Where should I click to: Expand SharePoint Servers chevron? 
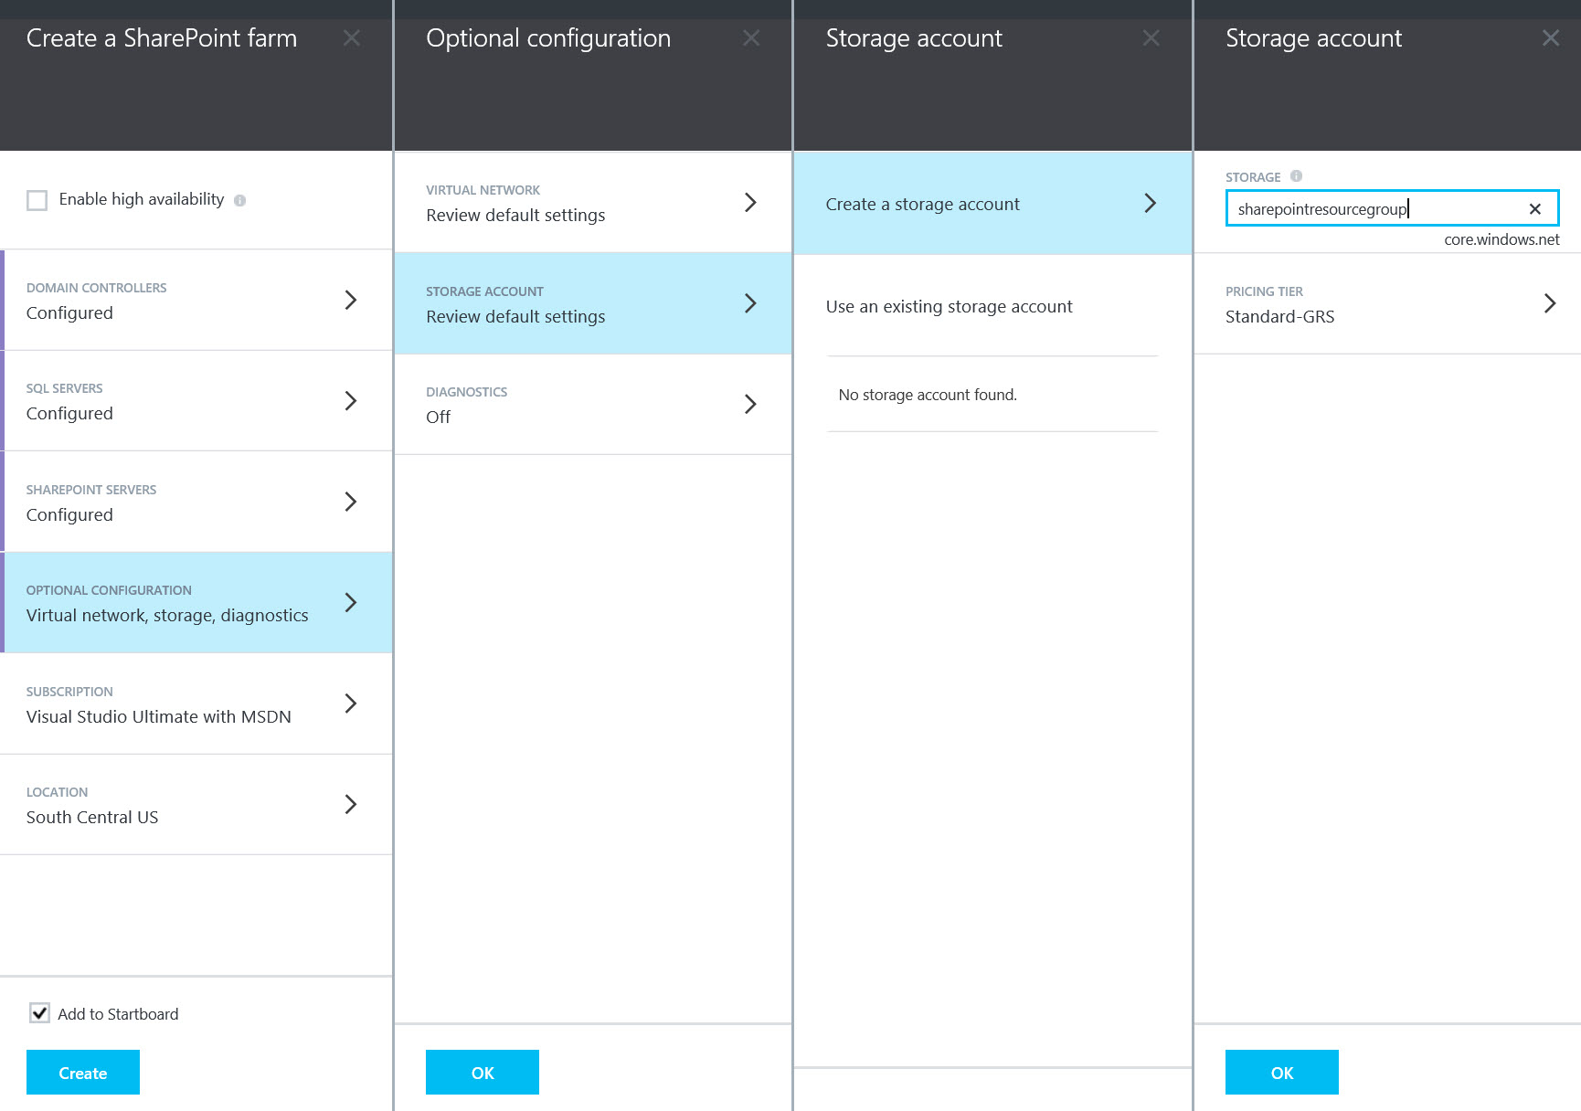point(350,502)
